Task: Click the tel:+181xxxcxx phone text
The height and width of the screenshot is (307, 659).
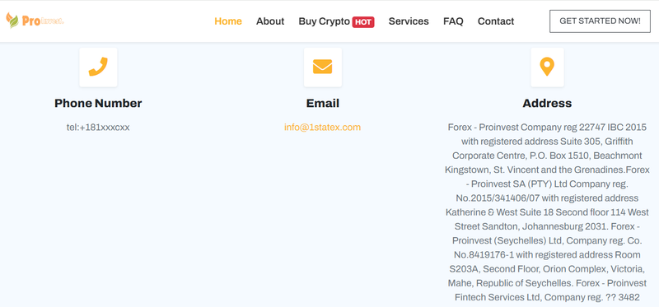Action: coord(98,128)
